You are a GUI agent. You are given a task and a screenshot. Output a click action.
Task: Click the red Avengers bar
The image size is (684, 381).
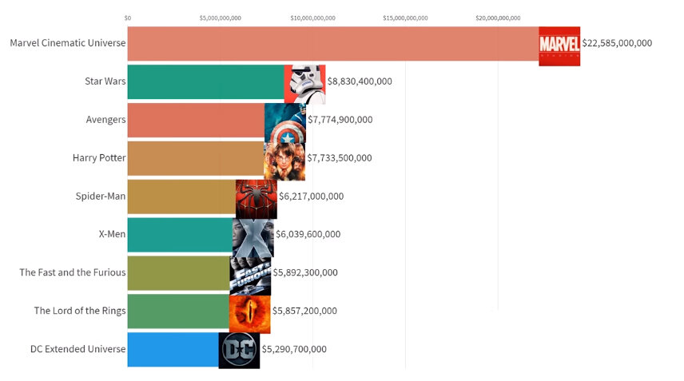coord(197,121)
